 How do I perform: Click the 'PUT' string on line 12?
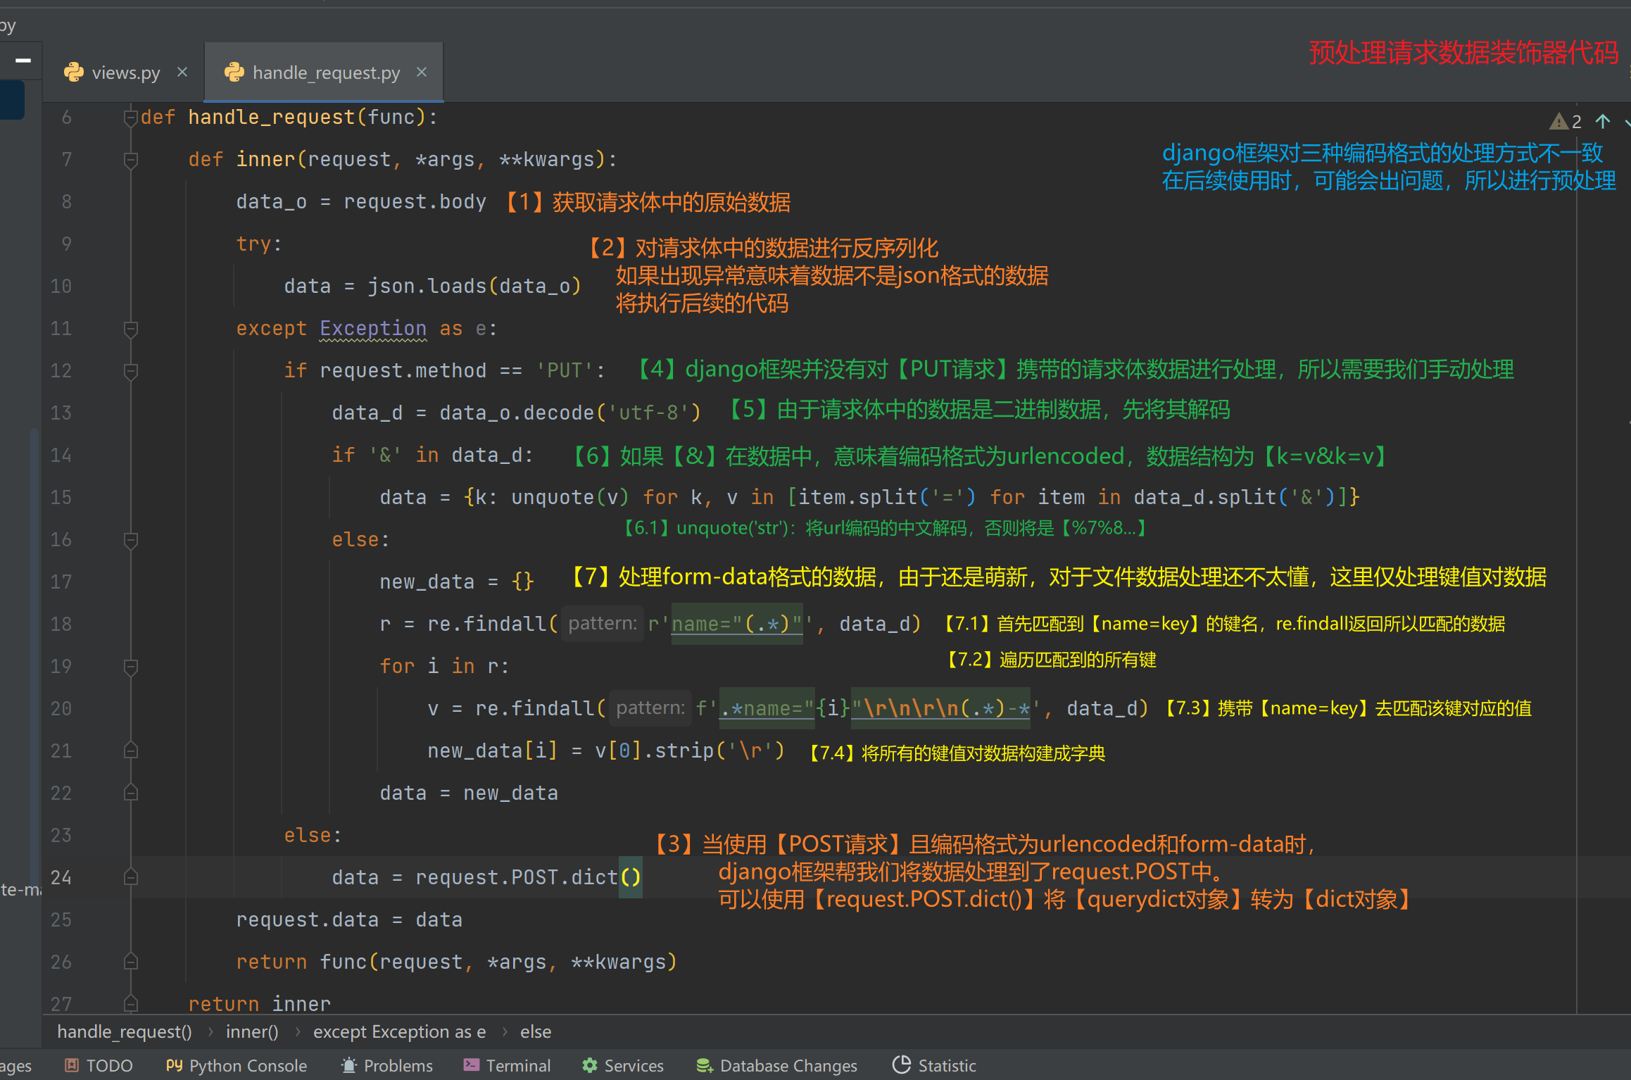point(565,371)
